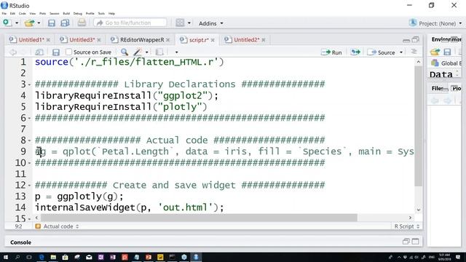Viewport: 466px width, 262px height.
Task: Click the Find/Replace magnifier icon
Action: 125,52
